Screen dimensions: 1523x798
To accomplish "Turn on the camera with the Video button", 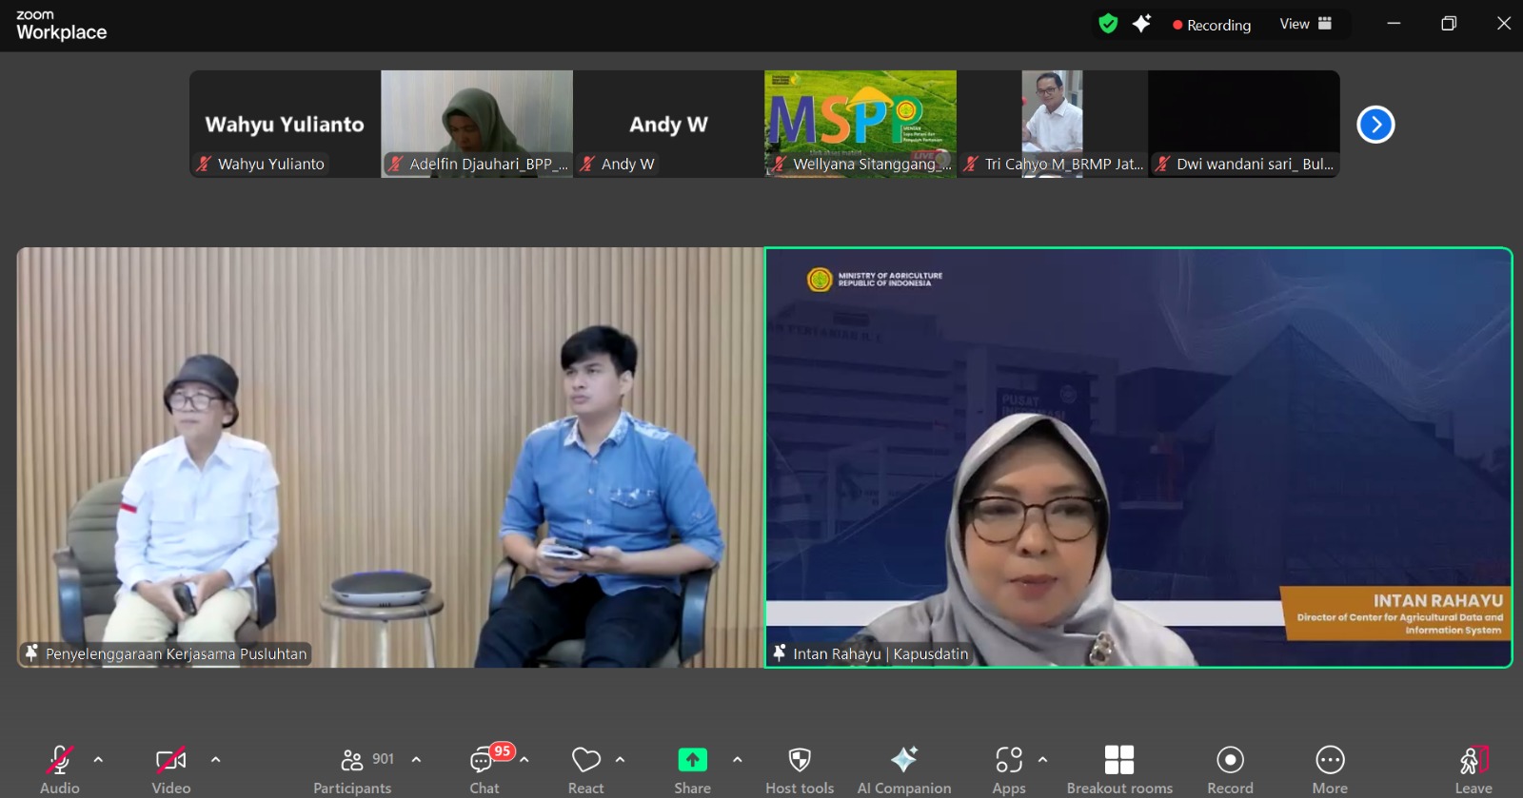I will [171, 769].
